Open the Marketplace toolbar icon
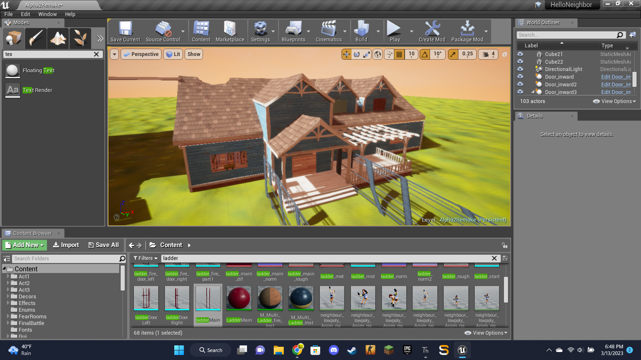The height and width of the screenshot is (360, 641). point(230,32)
